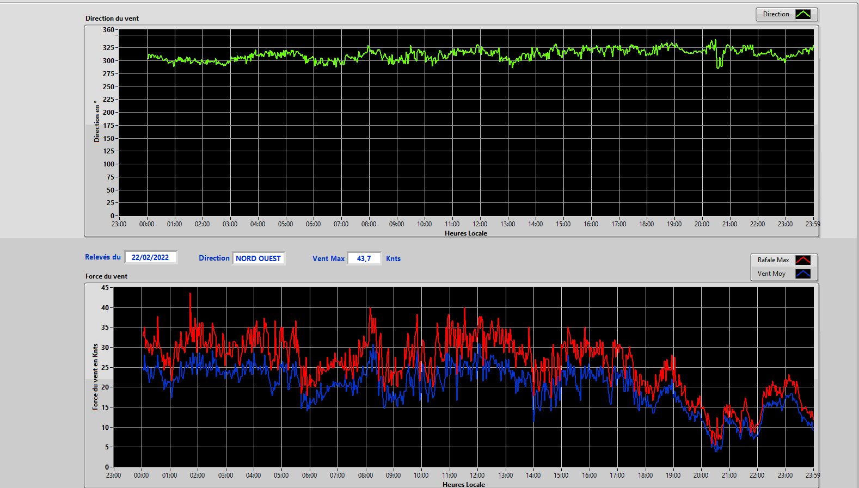Click 175 on direction chart Y axis
Screen dimensions: 859x488
click(x=108, y=126)
